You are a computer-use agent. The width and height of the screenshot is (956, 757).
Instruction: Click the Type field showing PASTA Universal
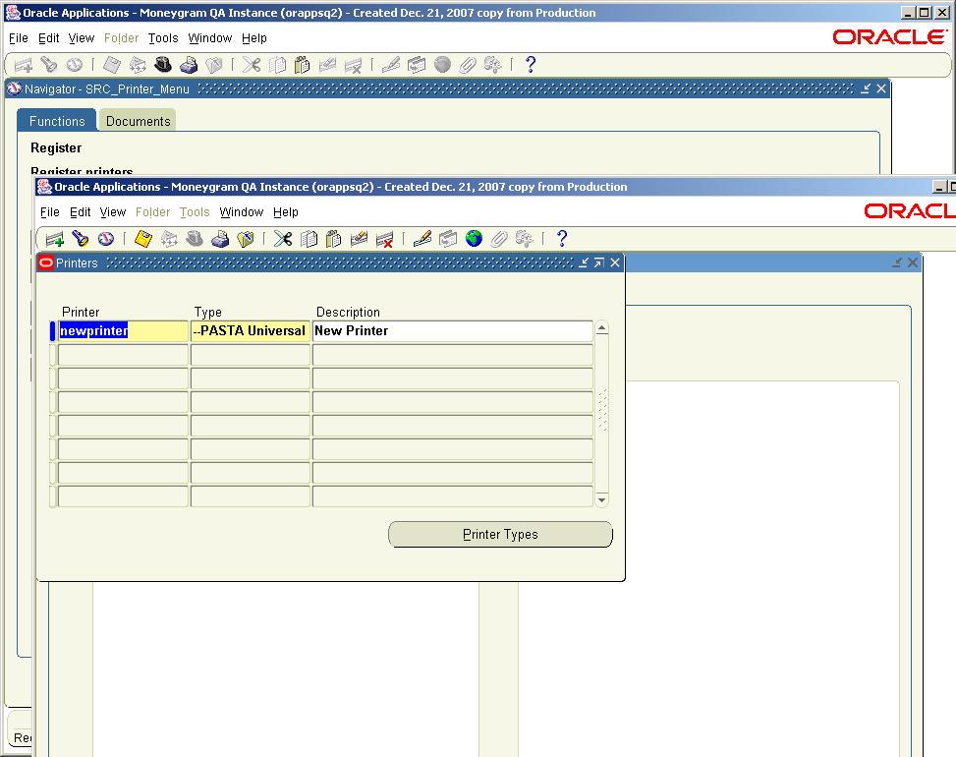click(x=250, y=331)
